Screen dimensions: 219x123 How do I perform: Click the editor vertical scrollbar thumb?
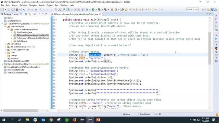[x=209, y=48]
